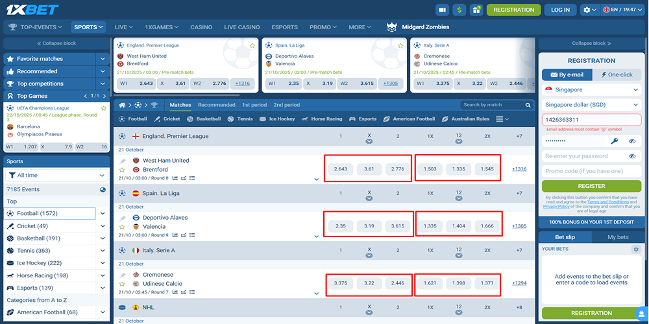This screenshot has height=324, width=649.
Task: Select the Cricket sport filter icon
Action: tap(158, 119)
